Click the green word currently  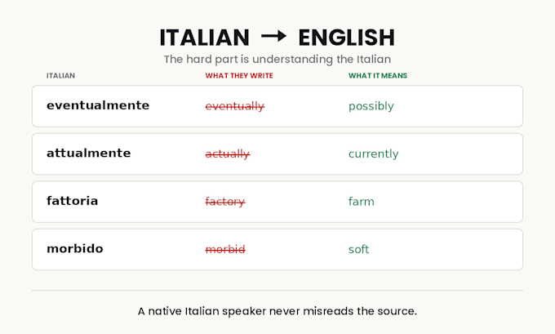(374, 154)
